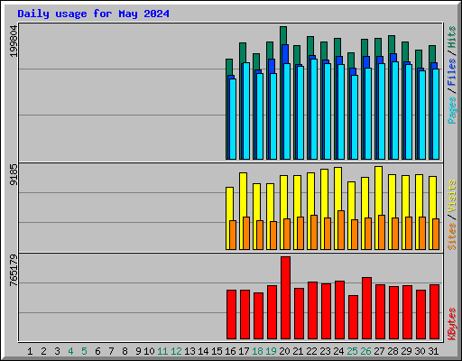Image resolution: width=462 pixels, height=361 pixels.
Task: Click day label 16 on x-axis
Action: click(x=230, y=351)
